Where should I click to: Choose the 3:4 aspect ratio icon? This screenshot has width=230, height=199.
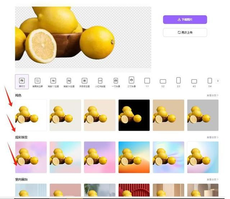tap(210, 82)
